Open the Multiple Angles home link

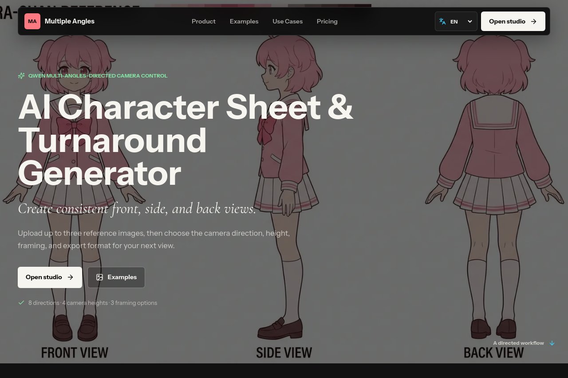[x=59, y=21]
